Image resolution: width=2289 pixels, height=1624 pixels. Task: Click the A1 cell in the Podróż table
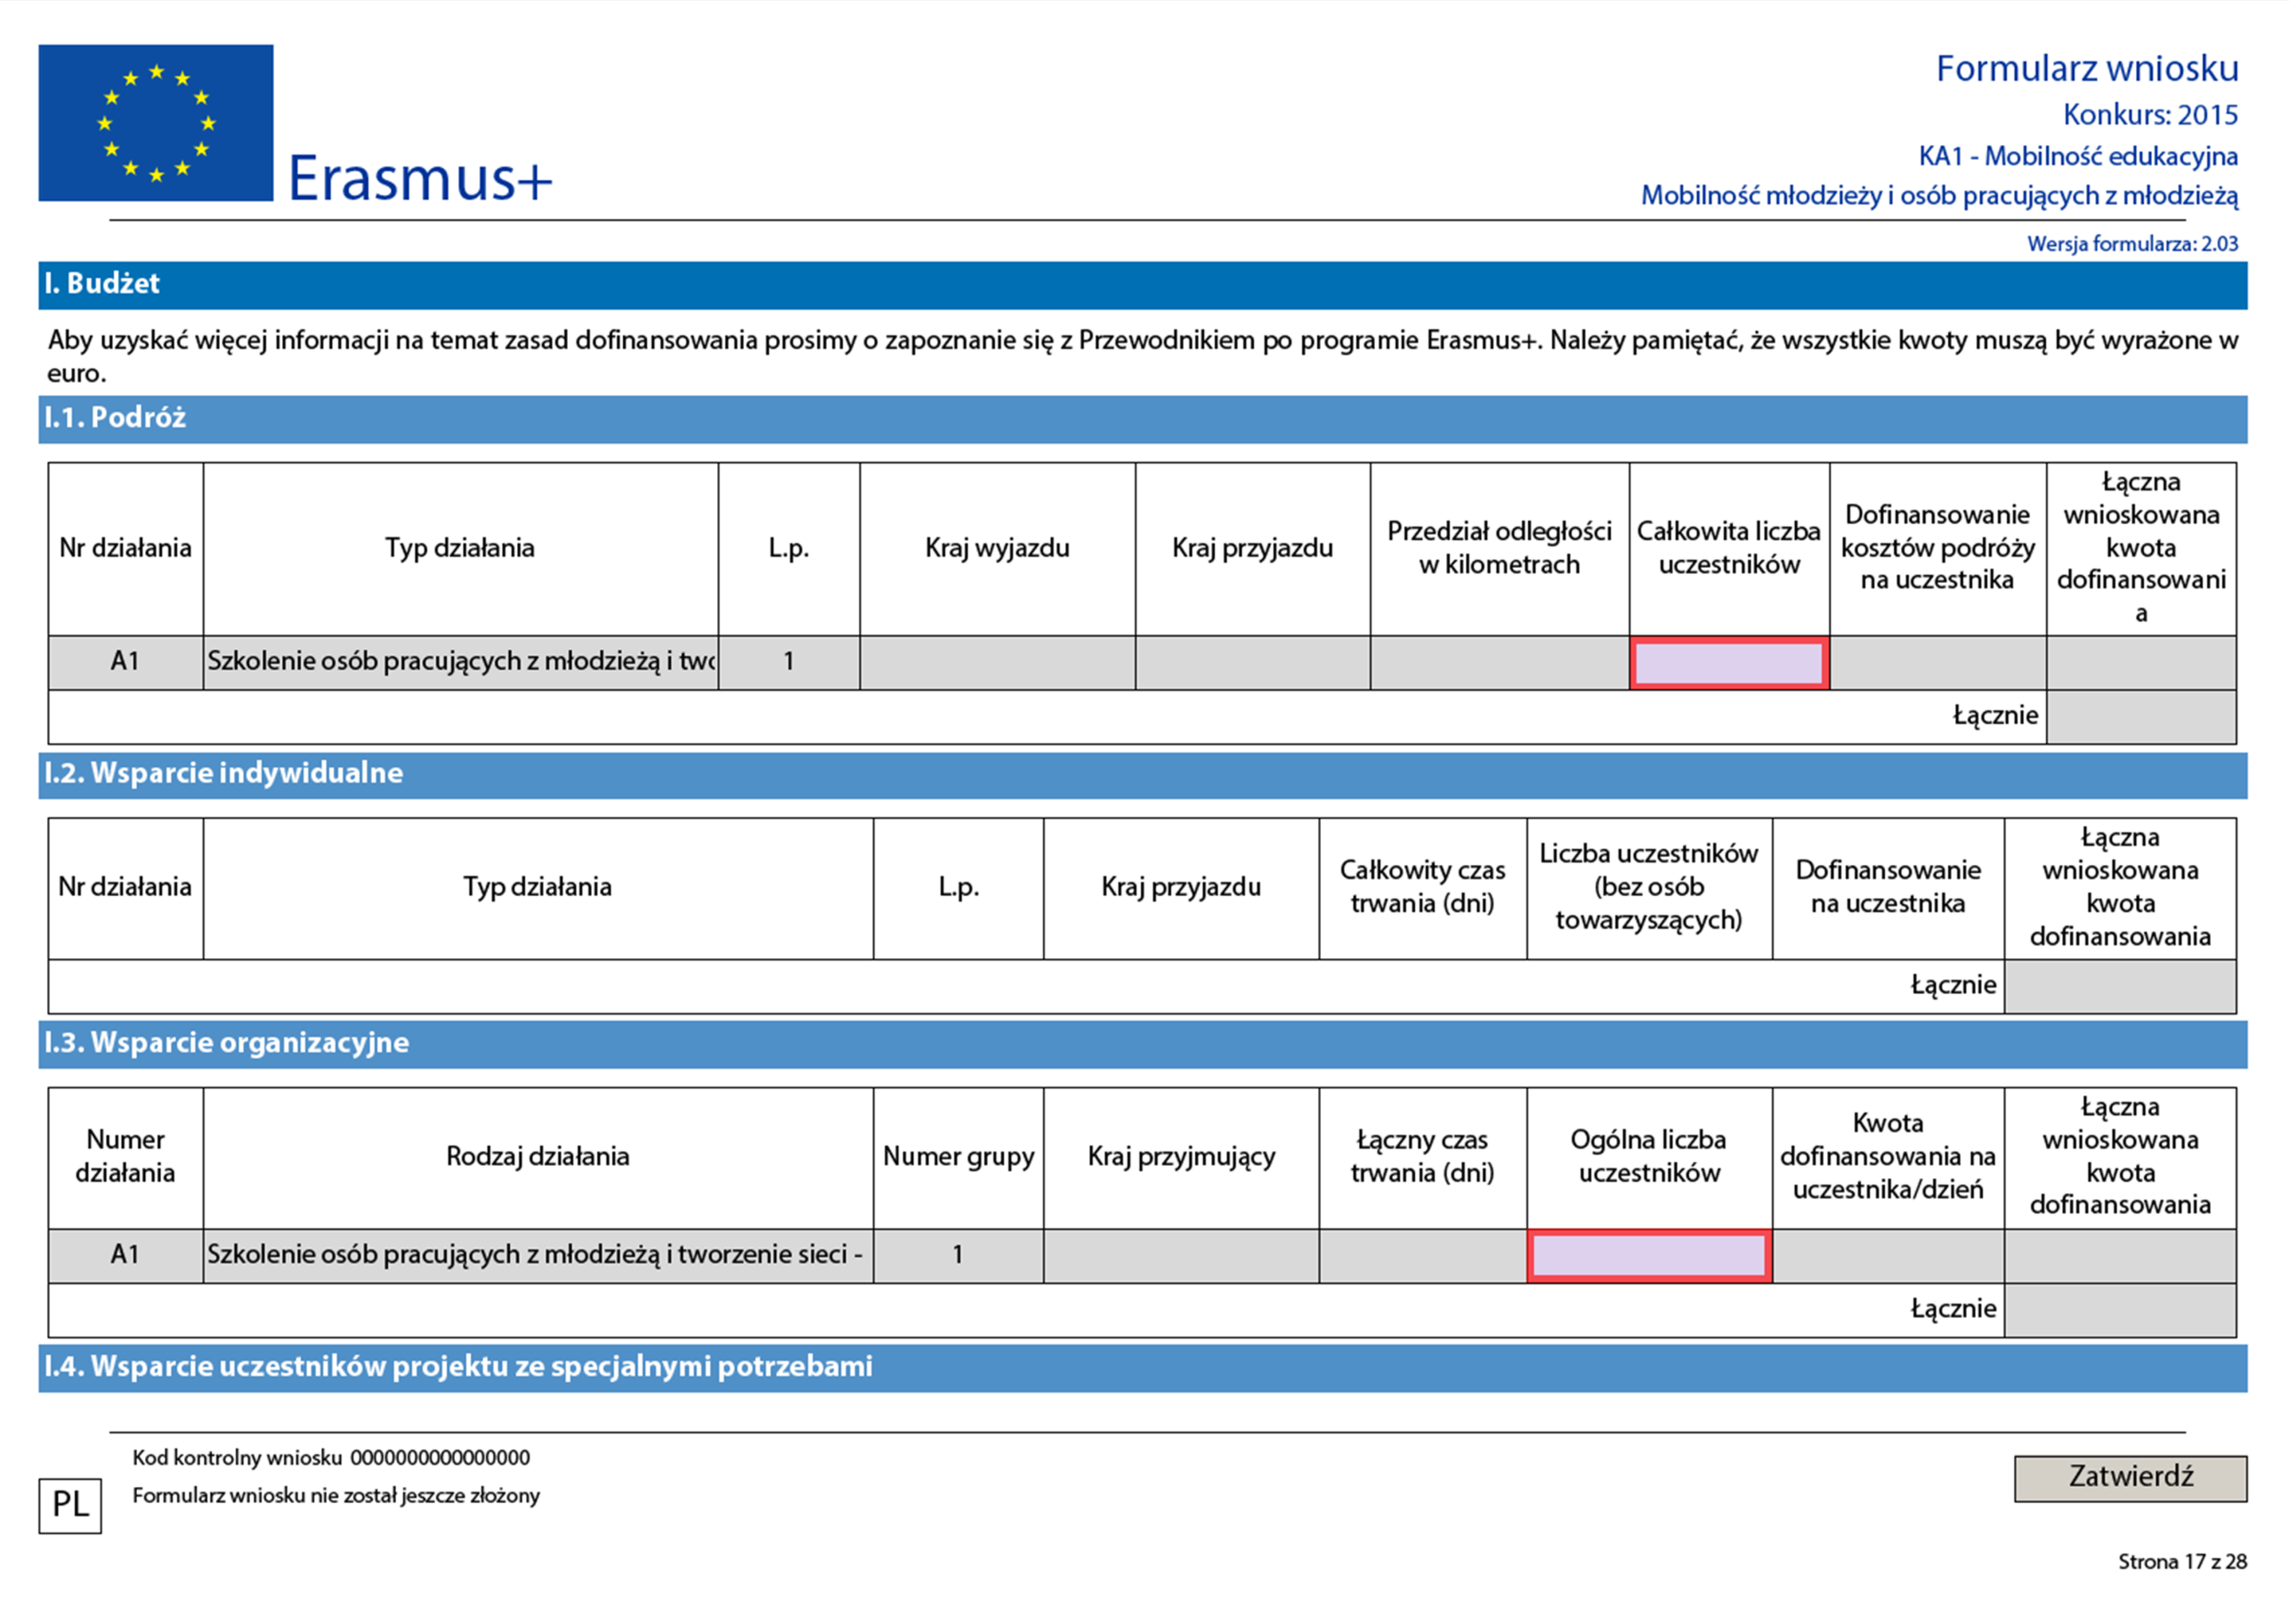pos(125,663)
